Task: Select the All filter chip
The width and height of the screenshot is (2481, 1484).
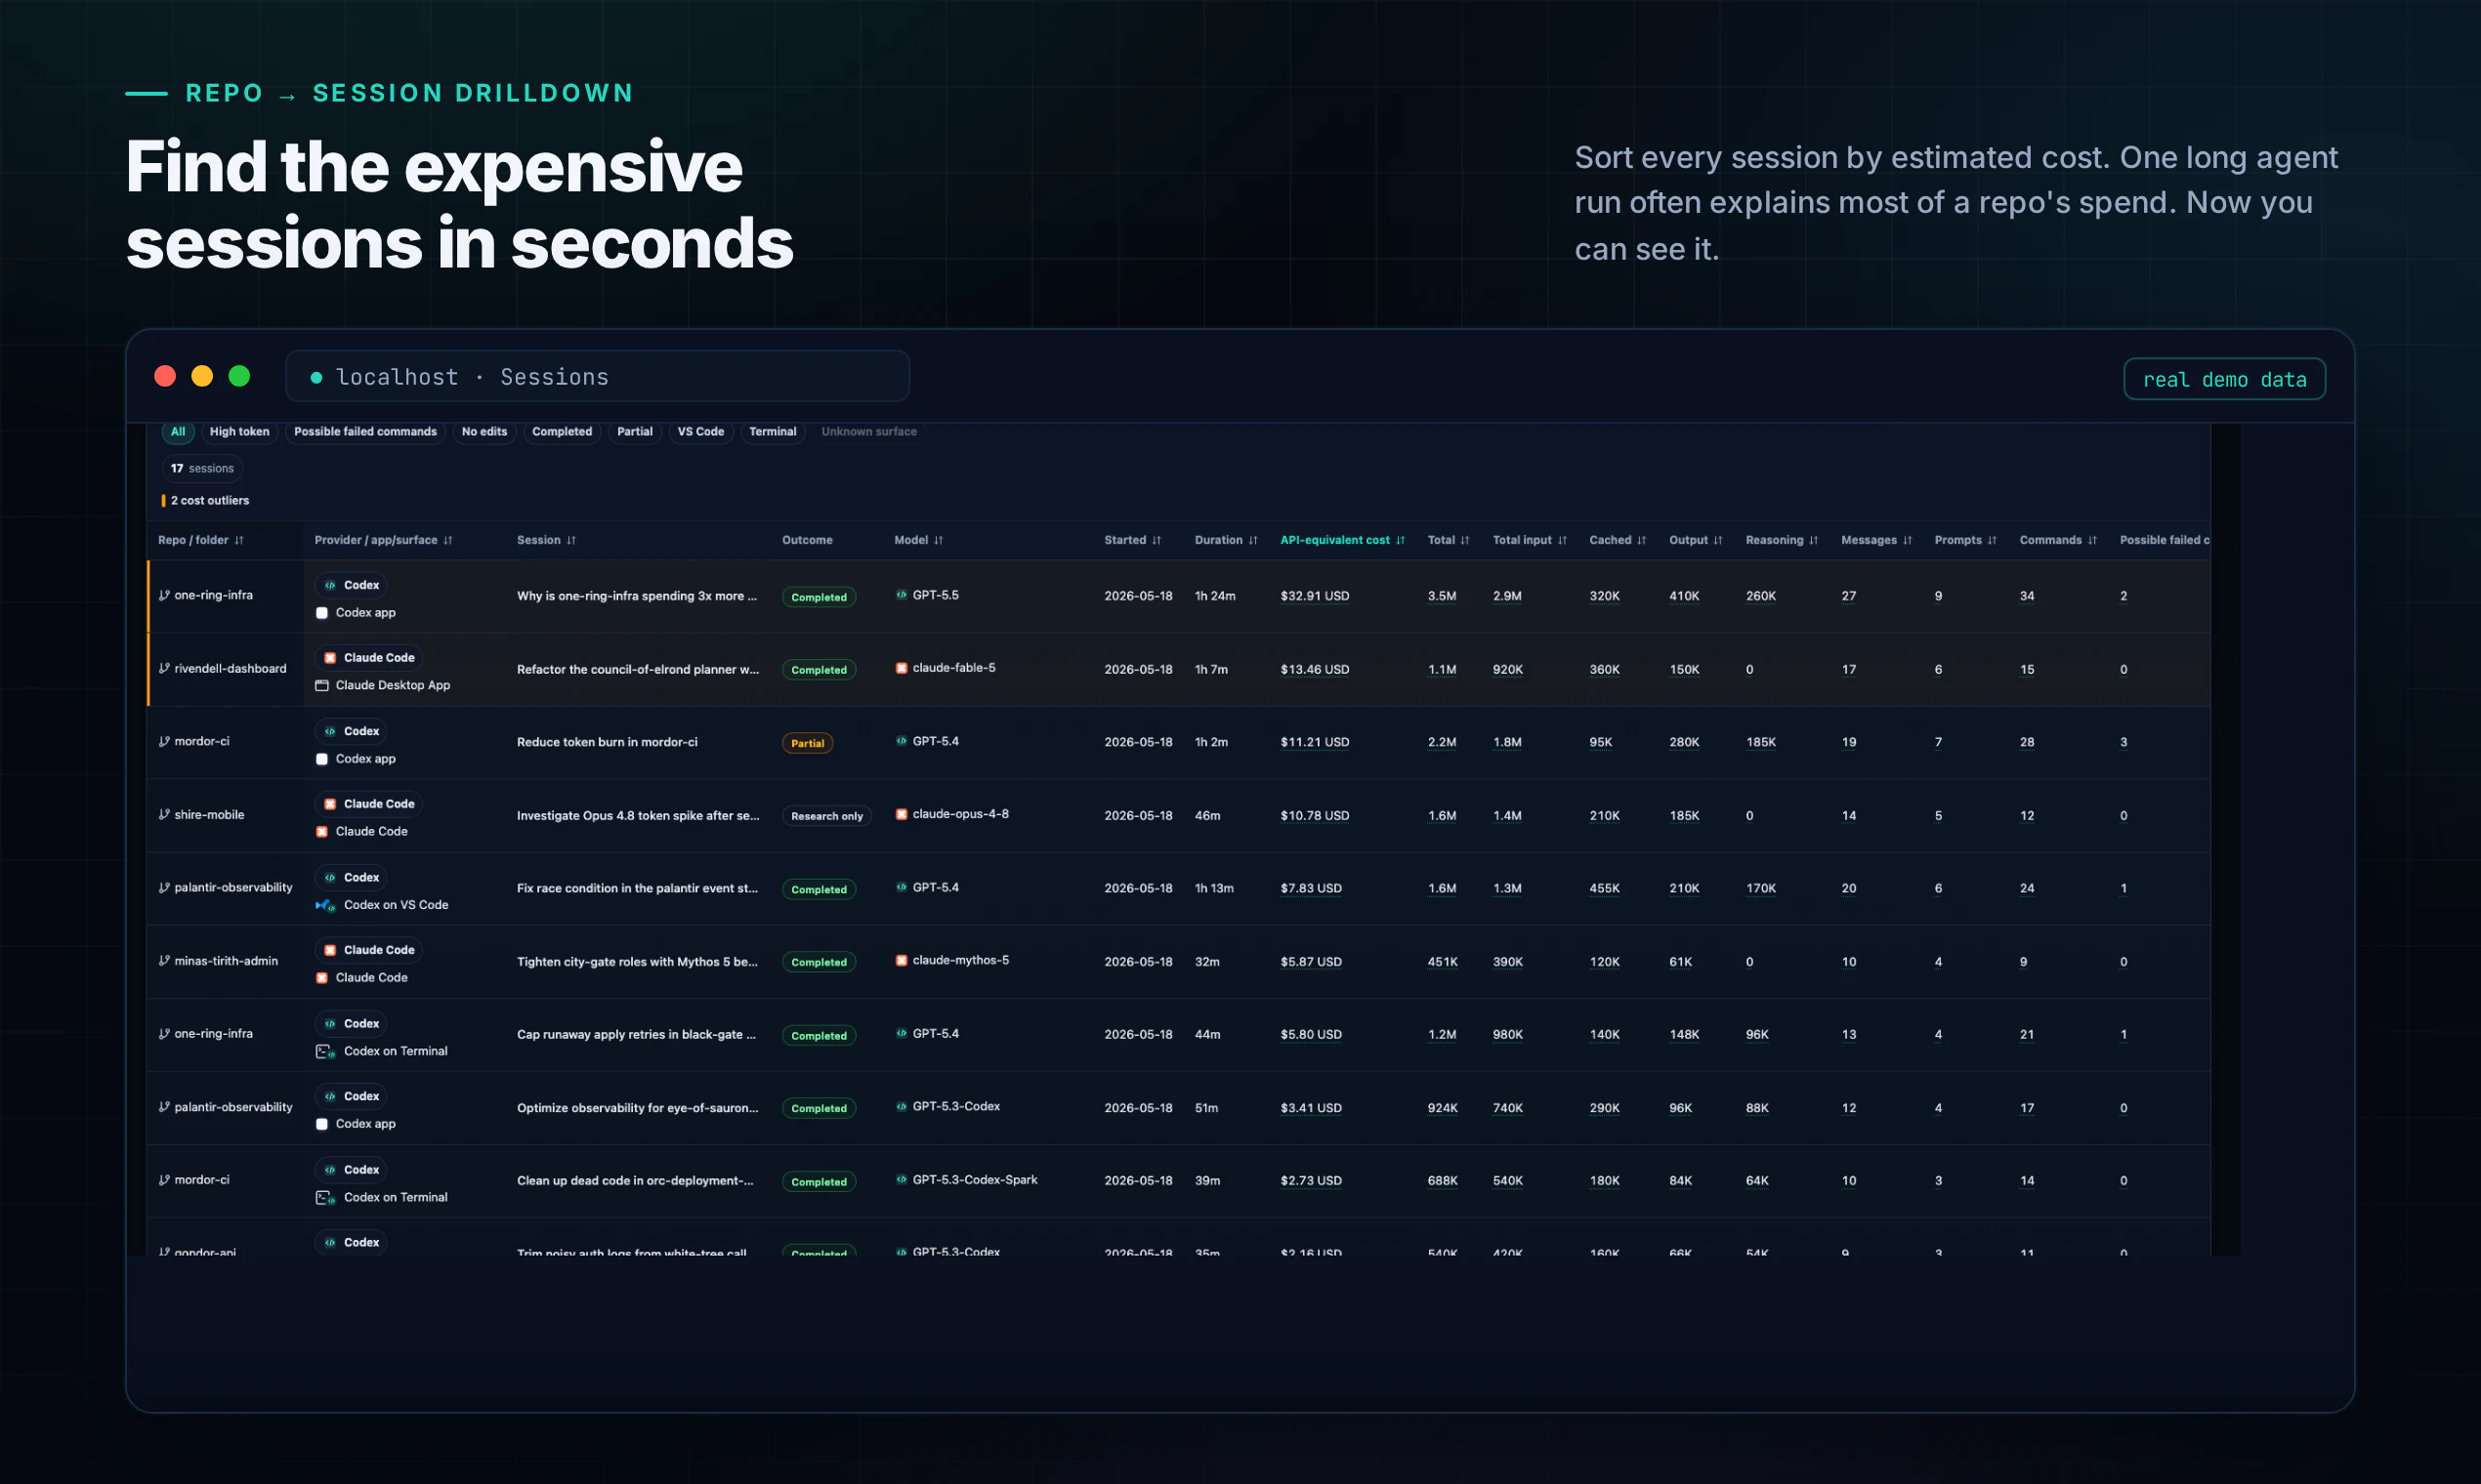Action: click(x=177, y=431)
